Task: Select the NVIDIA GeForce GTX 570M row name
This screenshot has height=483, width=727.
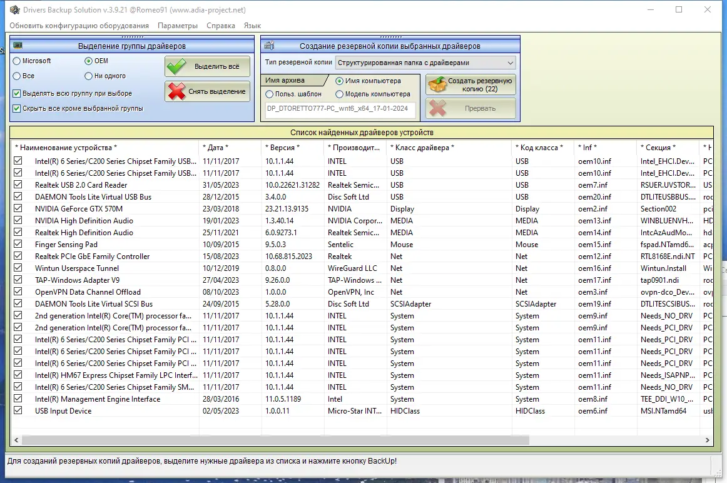Action: coord(79,208)
